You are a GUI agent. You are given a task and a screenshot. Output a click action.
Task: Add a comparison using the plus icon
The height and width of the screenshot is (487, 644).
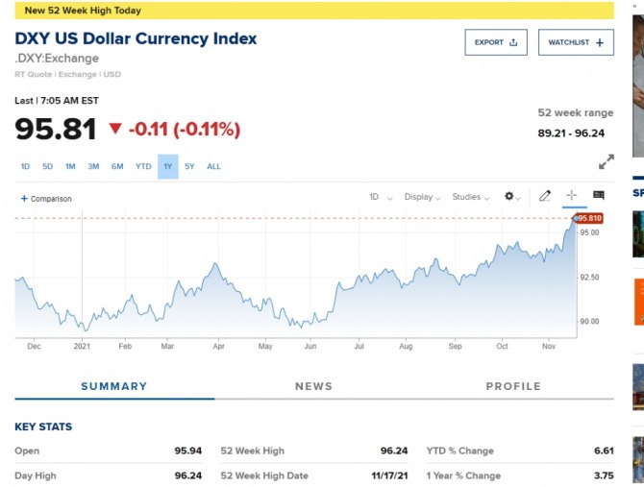24,199
